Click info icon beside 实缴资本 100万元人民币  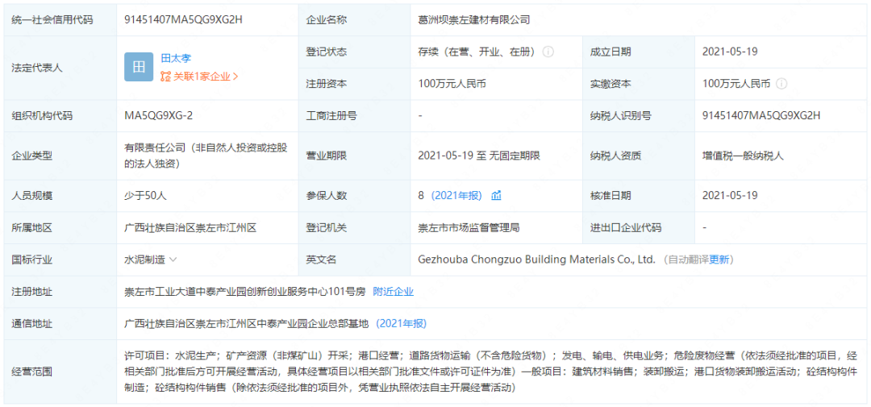(781, 84)
